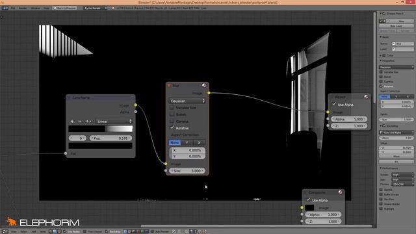Click the Blur node Image input socket
Image resolution: width=416 pixels, height=234 pixels.
pyautogui.click(x=166, y=164)
